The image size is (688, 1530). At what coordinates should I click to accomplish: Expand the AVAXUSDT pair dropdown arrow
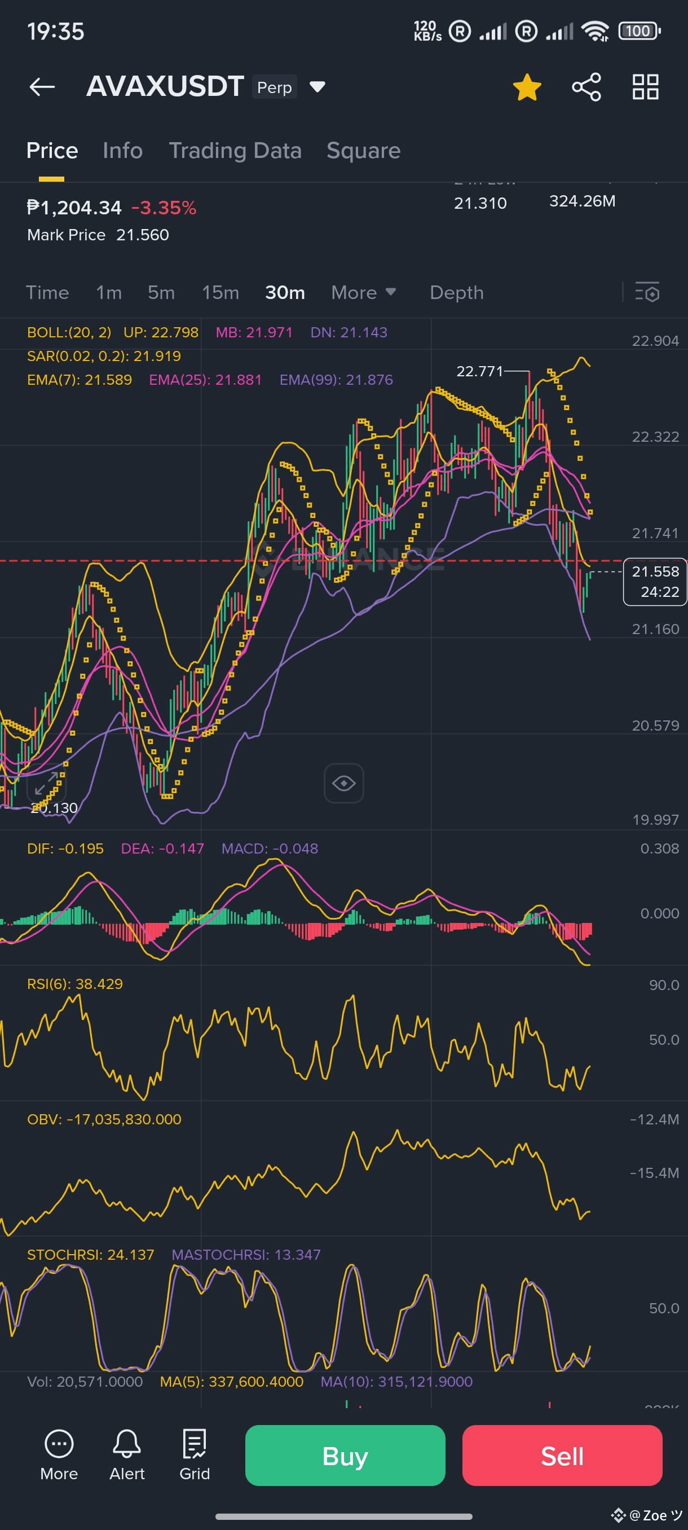click(x=317, y=87)
